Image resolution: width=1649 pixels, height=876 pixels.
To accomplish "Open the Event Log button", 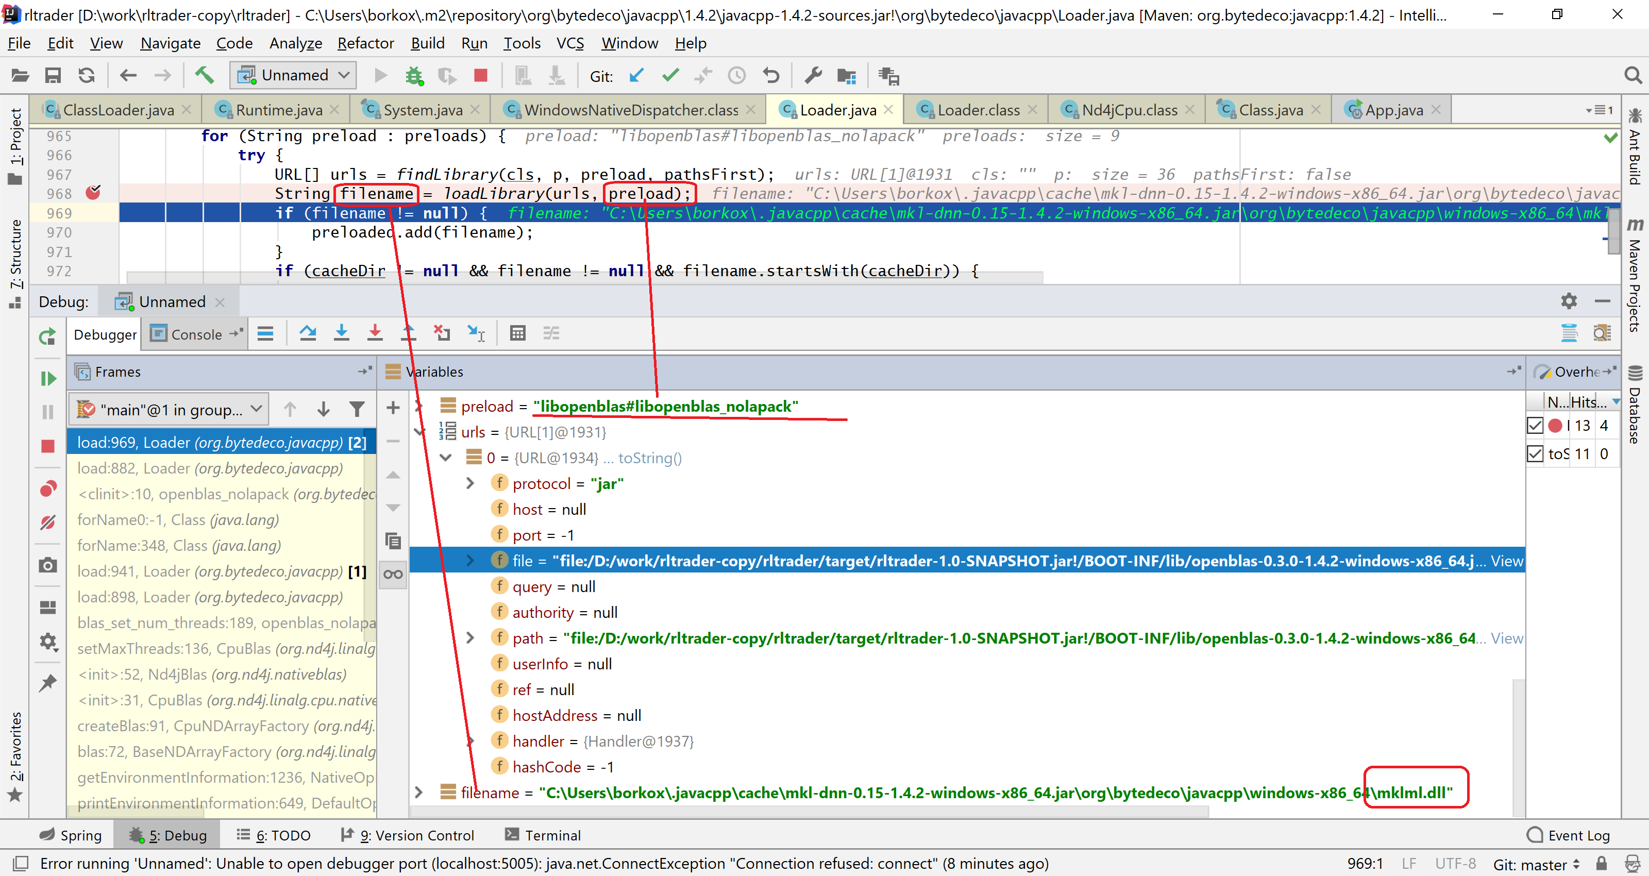I will click(x=1569, y=835).
